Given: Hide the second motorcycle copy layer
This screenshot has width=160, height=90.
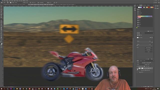Looking at the screenshot, I should [x=137, y=70].
